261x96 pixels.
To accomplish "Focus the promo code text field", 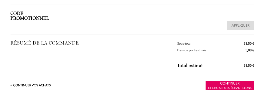I will click(185, 25).
